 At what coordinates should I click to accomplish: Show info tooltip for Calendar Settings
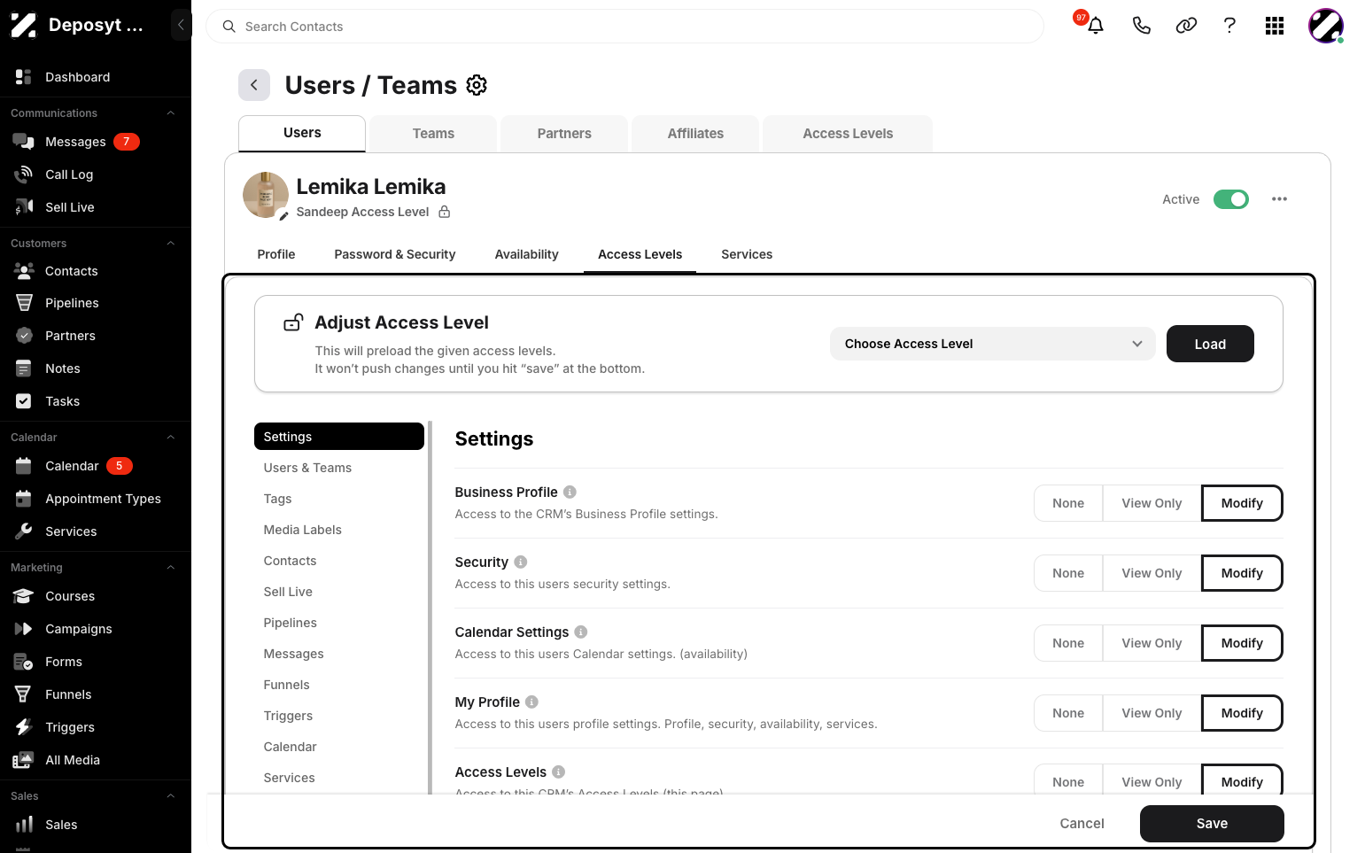pyautogui.click(x=581, y=632)
